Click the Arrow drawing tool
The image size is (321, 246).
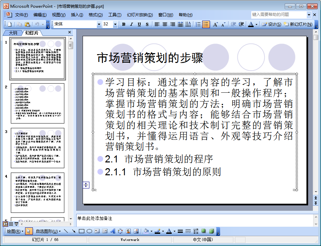(73, 231)
